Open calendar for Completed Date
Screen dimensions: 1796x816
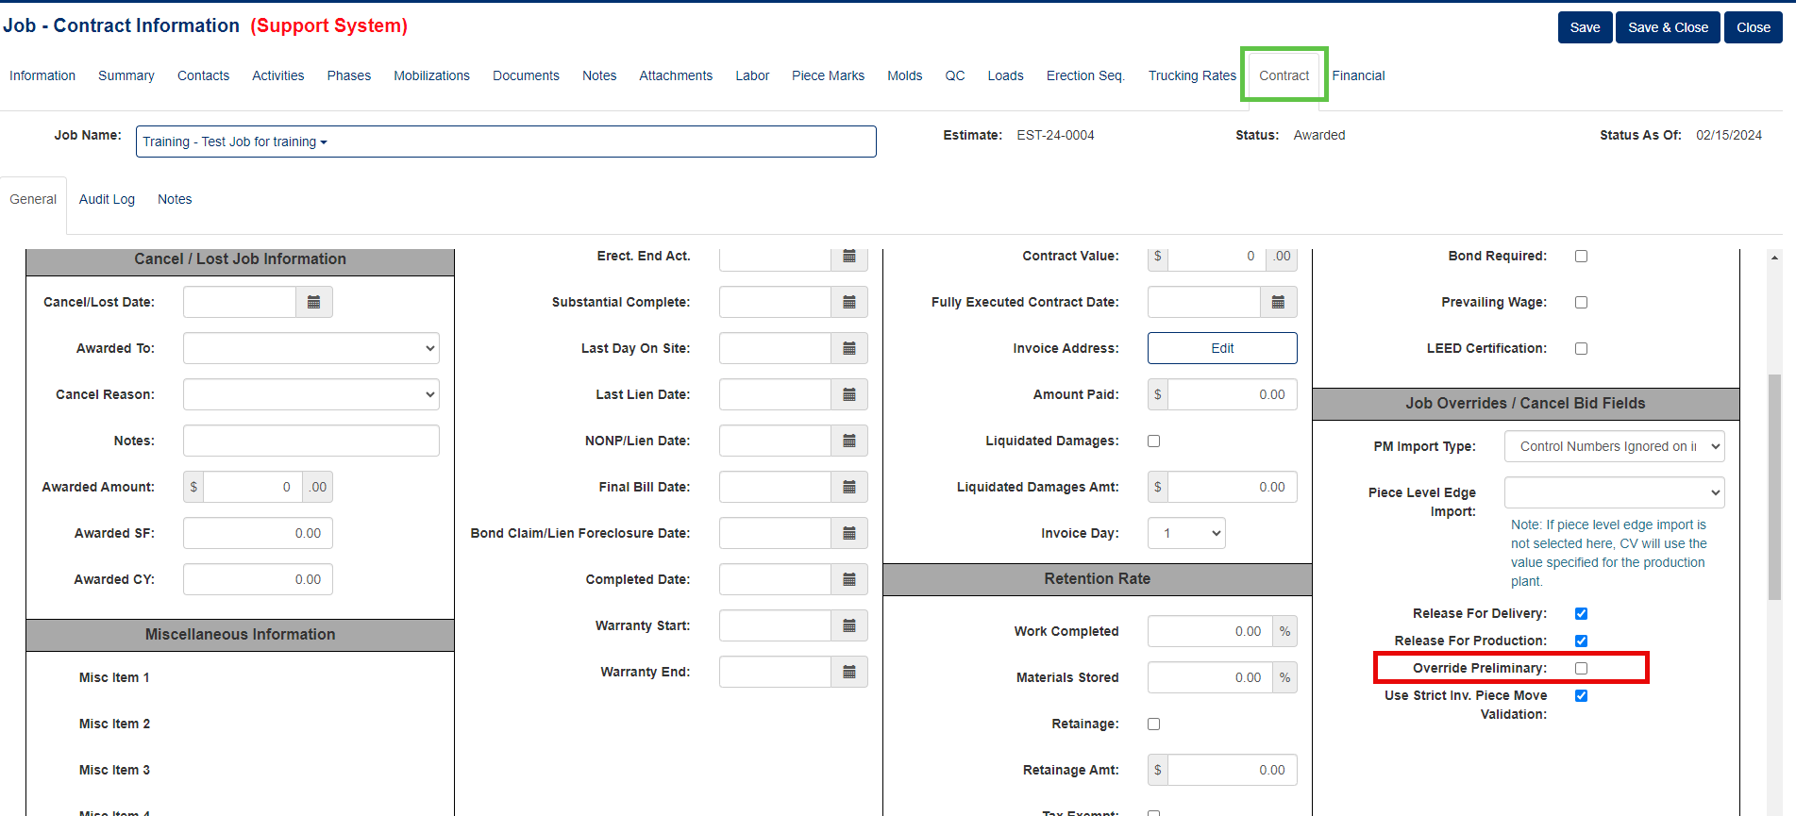849,579
